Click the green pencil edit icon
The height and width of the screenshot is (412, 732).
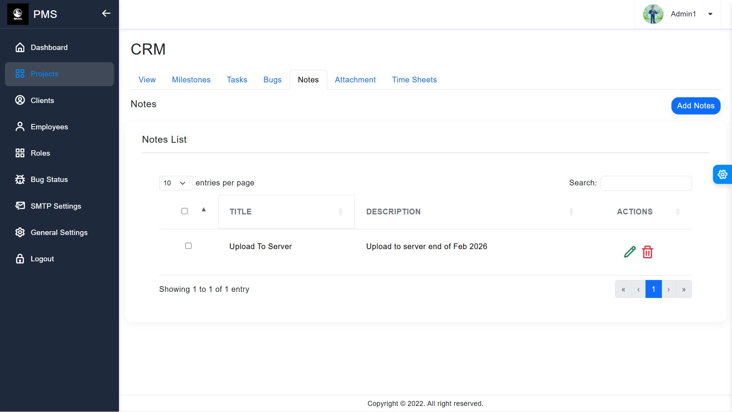click(x=629, y=252)
